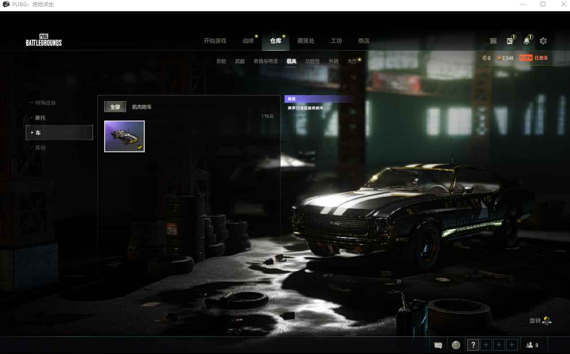The width and height of the screenshot is (570, 354).
Task: Maximize the PUBG window
Action: tap(543, 4)
